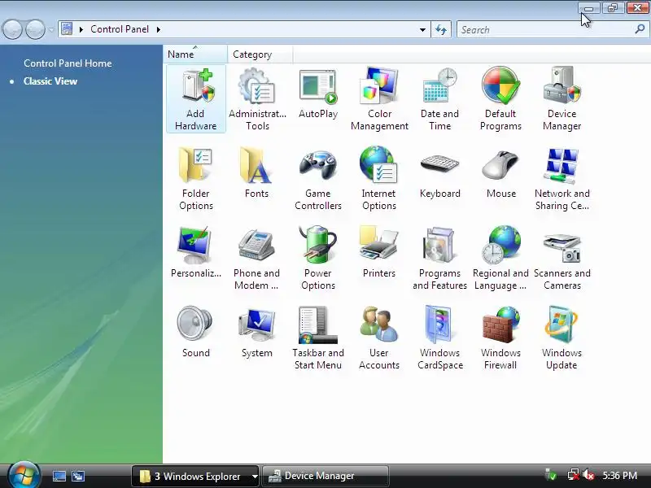Open 3 Windows Explorer taskbar group

(195, 476)
